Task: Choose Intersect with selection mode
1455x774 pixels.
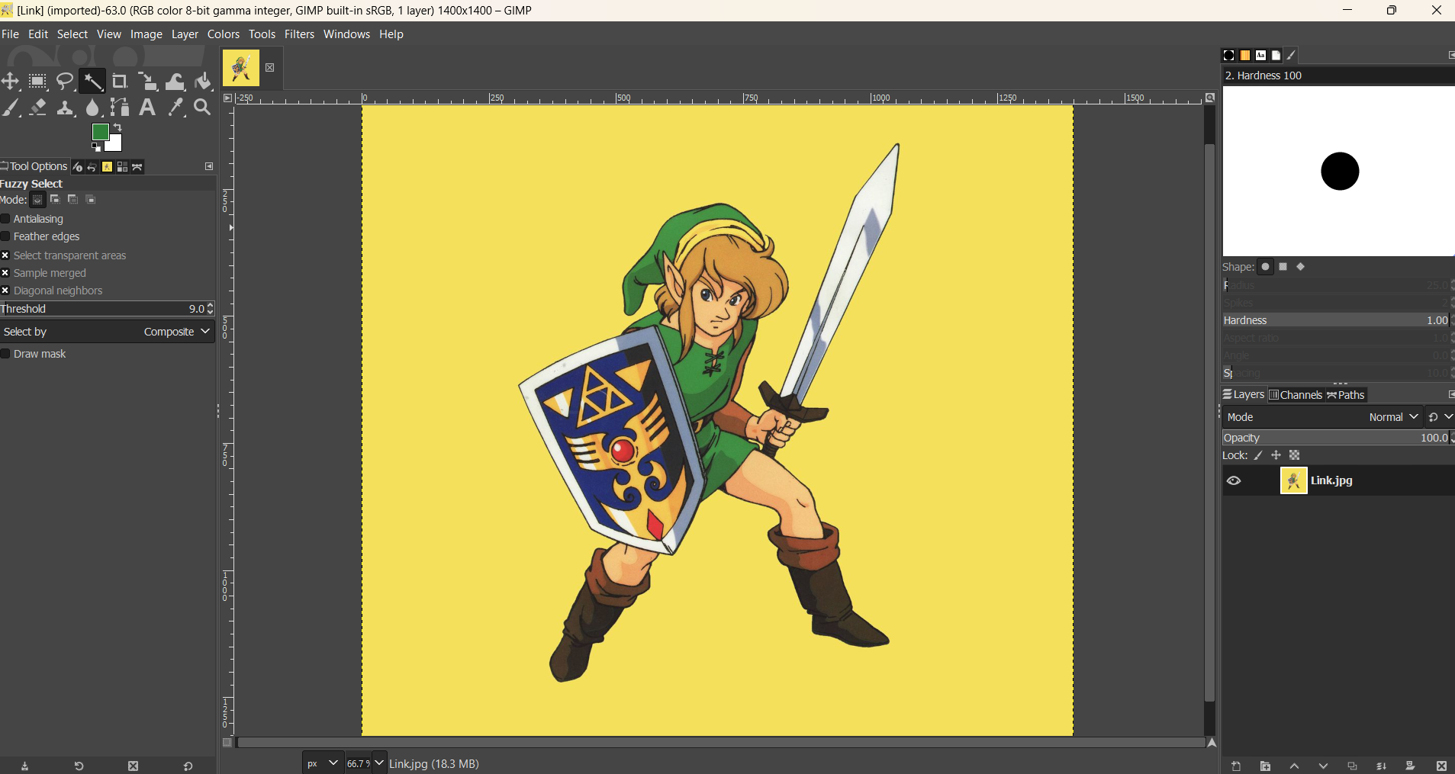Action: [x=91, y=200]
